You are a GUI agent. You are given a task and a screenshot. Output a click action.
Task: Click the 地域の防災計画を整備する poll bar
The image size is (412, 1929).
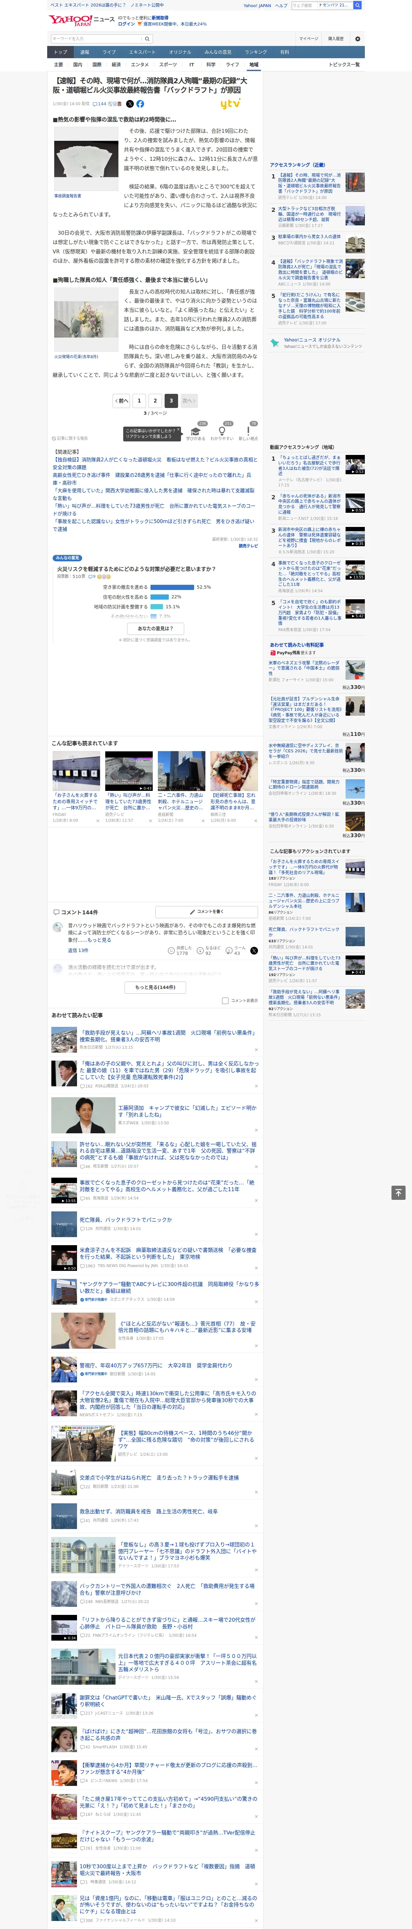point(156,607)
